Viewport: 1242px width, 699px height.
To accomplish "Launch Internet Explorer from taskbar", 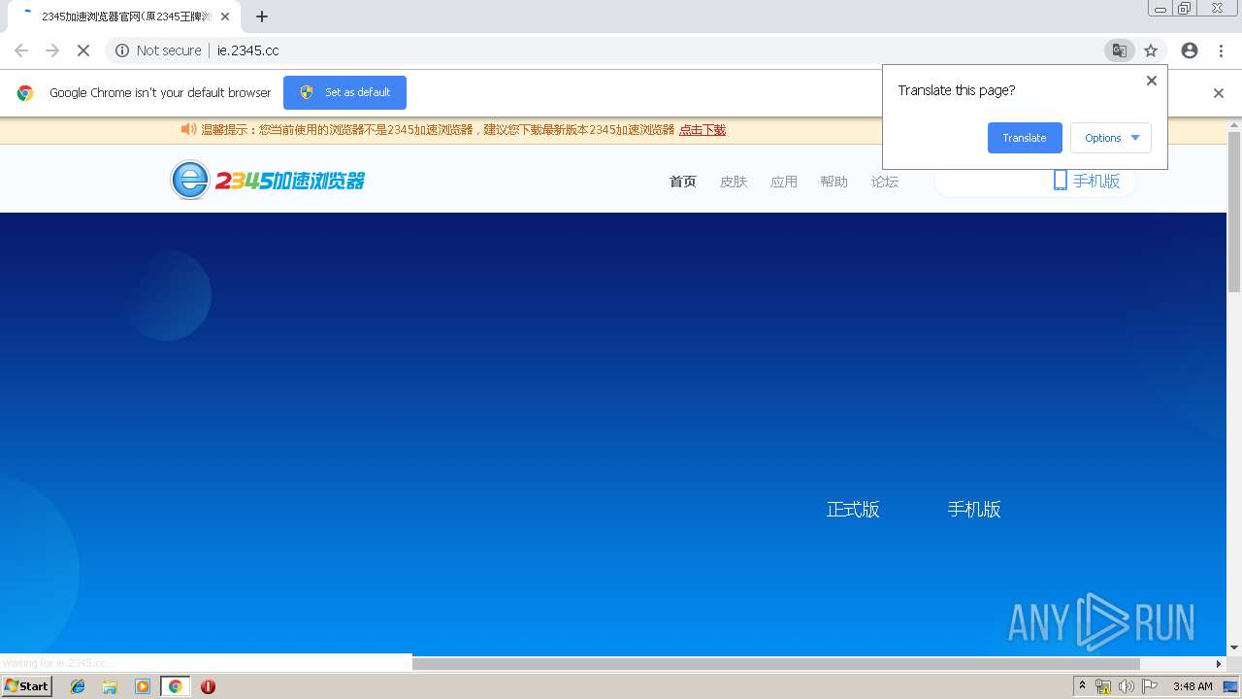I will [x=78, y=686].
